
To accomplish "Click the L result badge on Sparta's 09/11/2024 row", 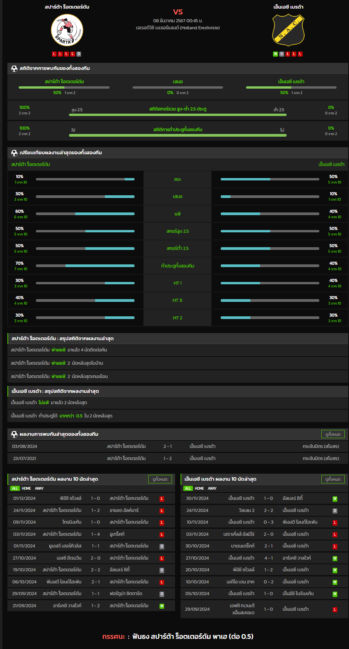I will 162,522.
